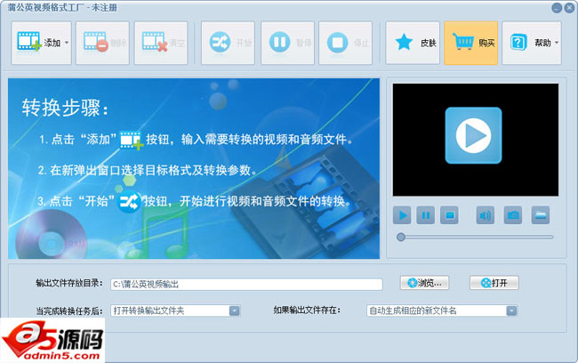The image size is (578, 363).
Task: Click the 停止 (Stop) toolbar button
Action: pyautogui.click(x=347, y=43)
